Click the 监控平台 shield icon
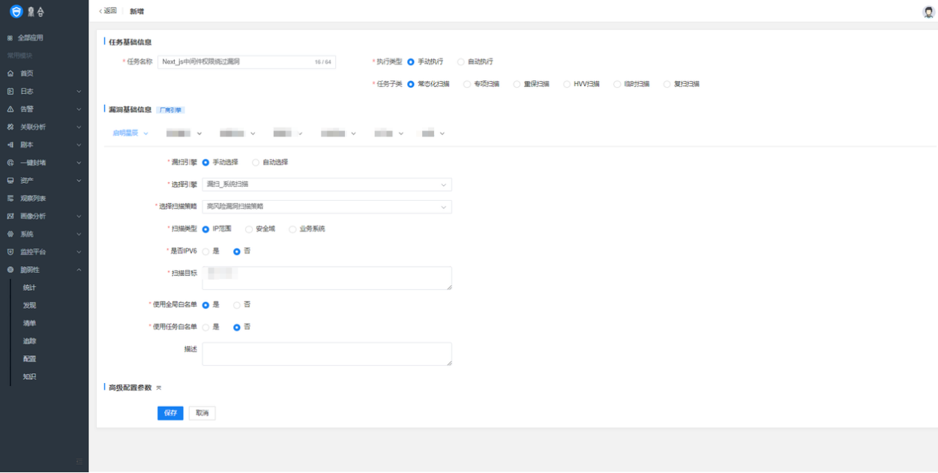938x473 pixels. click(10, 252)
